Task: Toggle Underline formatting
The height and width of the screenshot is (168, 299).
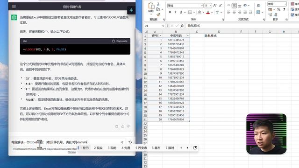Action: point(181,12)
